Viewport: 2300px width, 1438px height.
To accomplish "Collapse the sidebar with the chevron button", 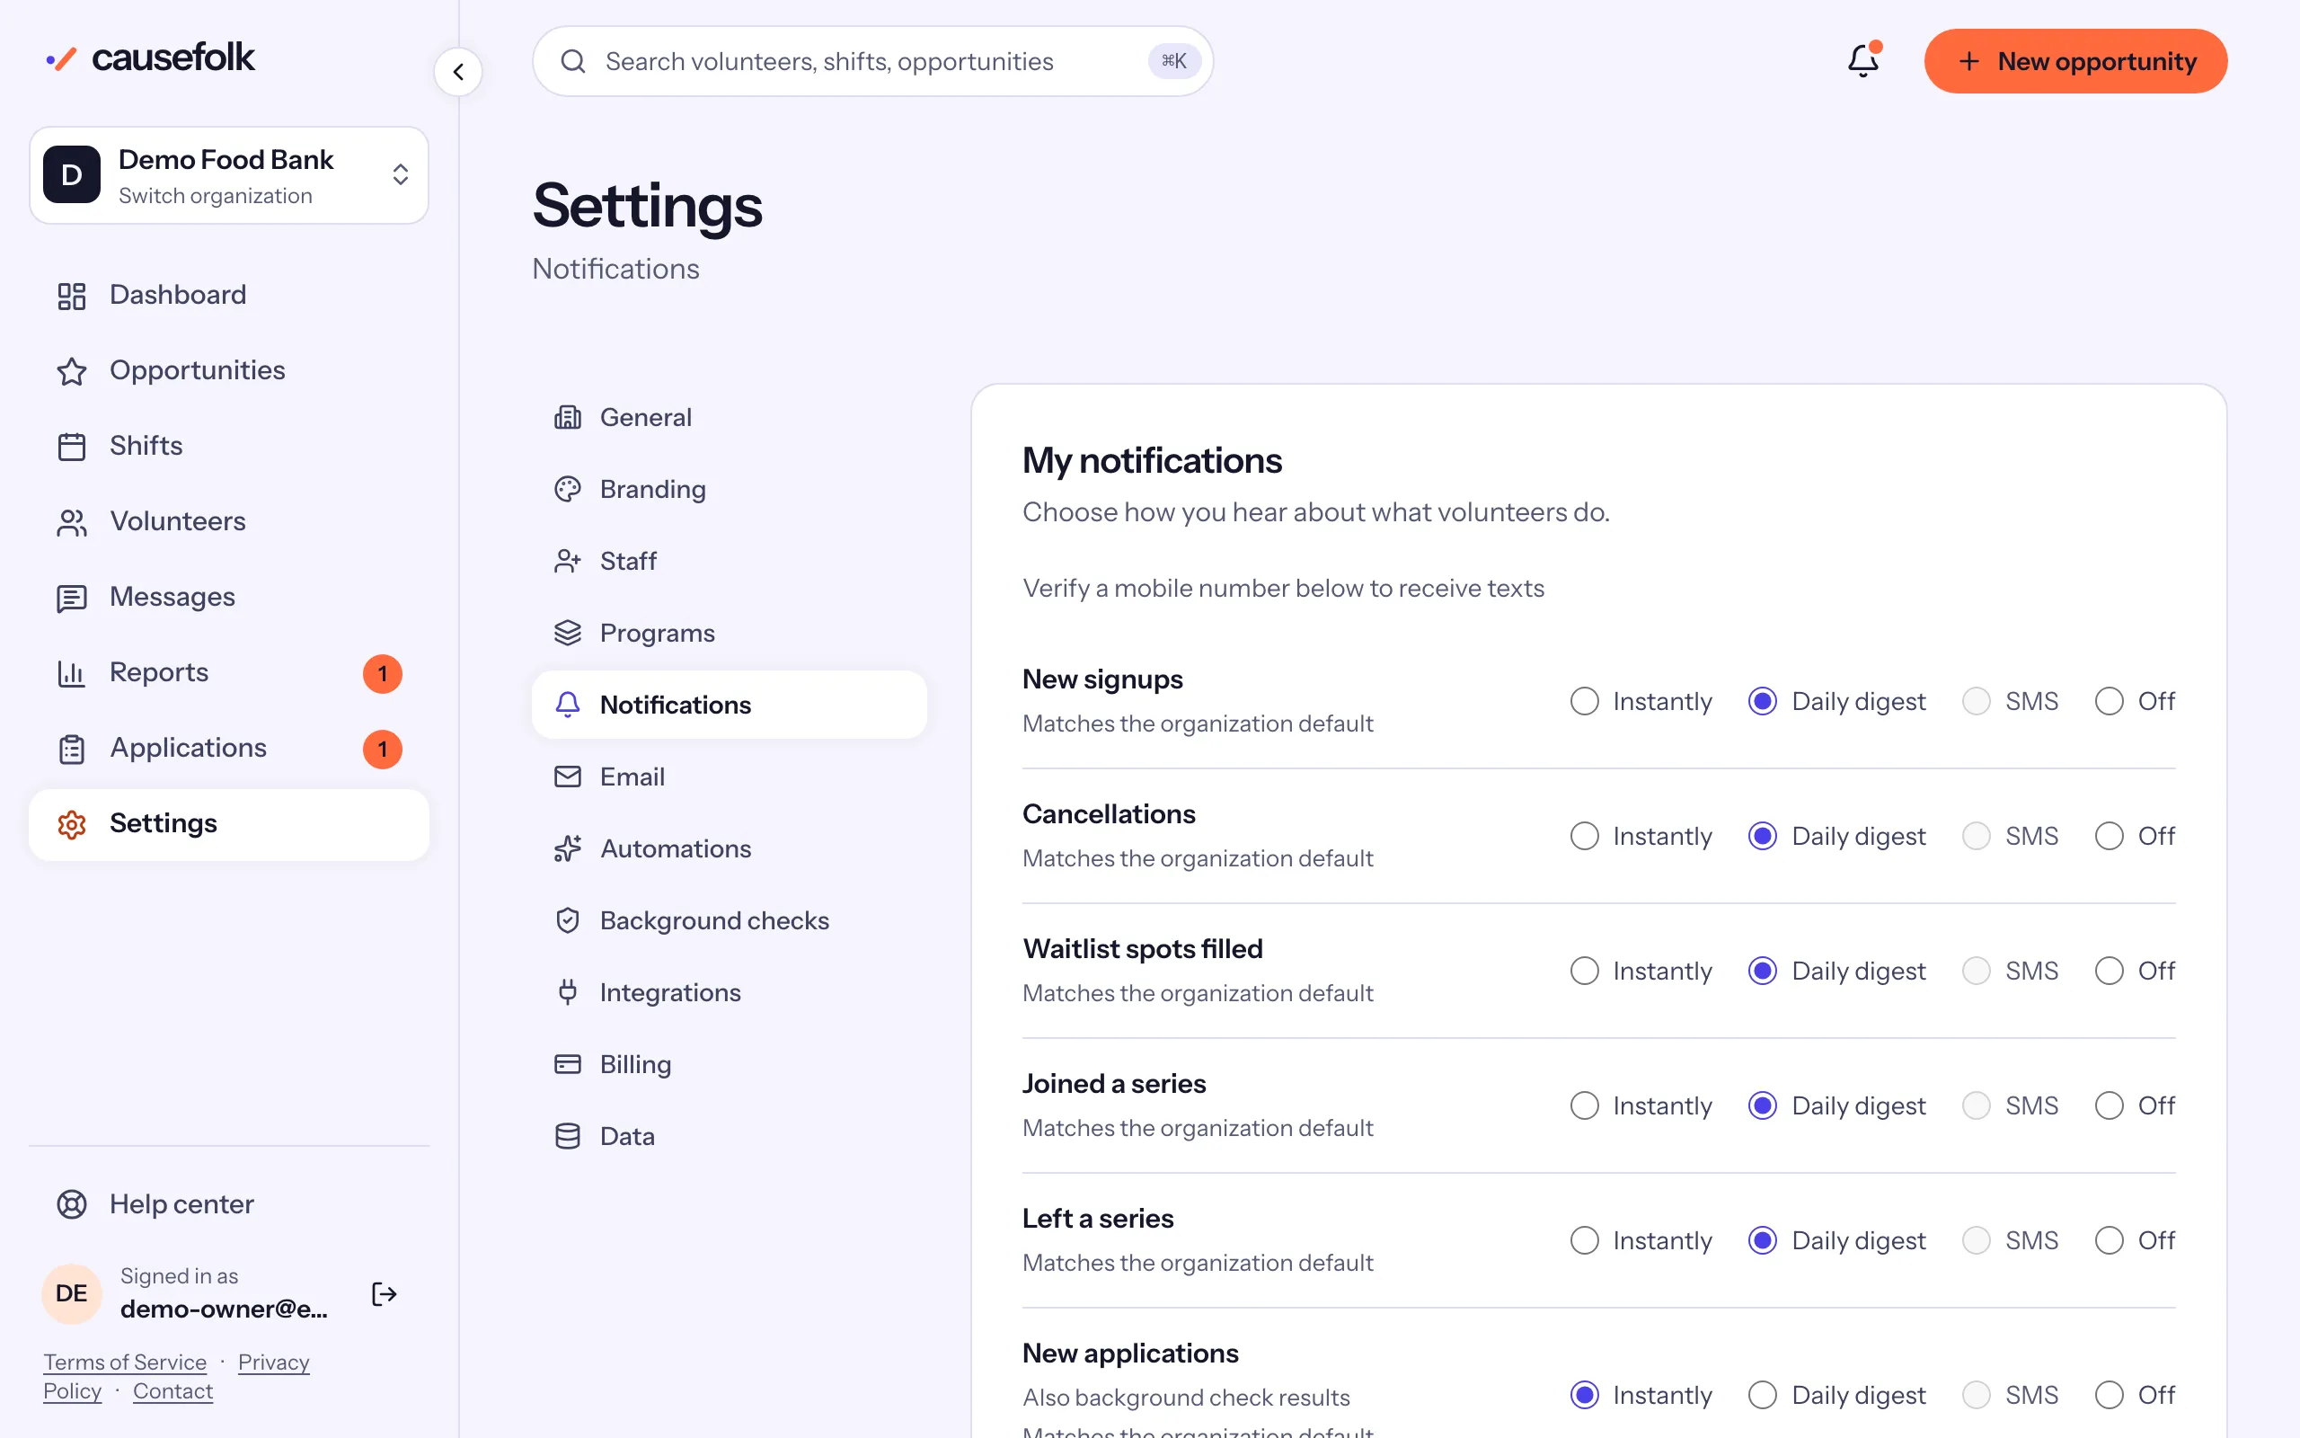I will pos(458,71).
